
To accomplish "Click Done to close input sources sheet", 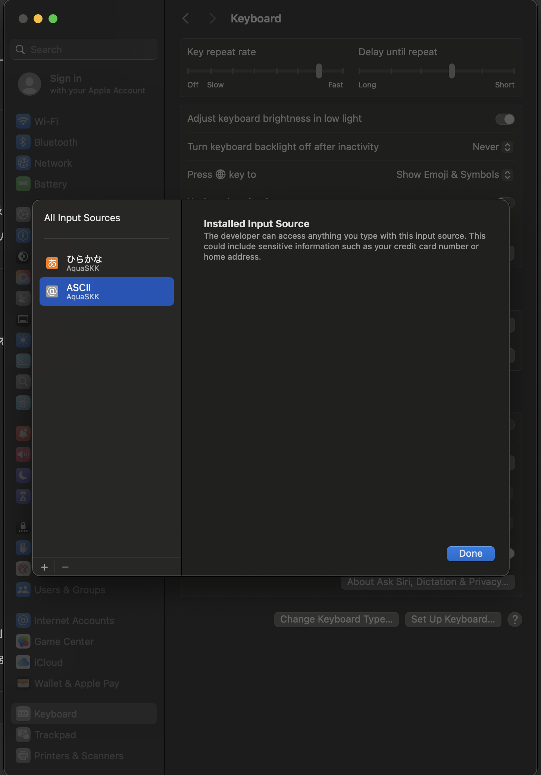I will pos(471,553).
